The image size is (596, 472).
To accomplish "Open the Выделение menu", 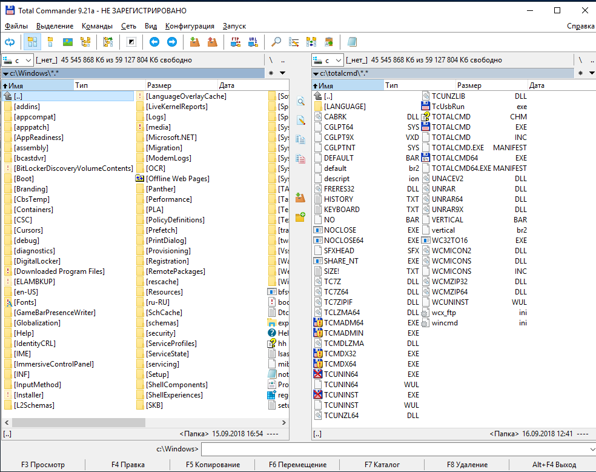I will (55, 26).
